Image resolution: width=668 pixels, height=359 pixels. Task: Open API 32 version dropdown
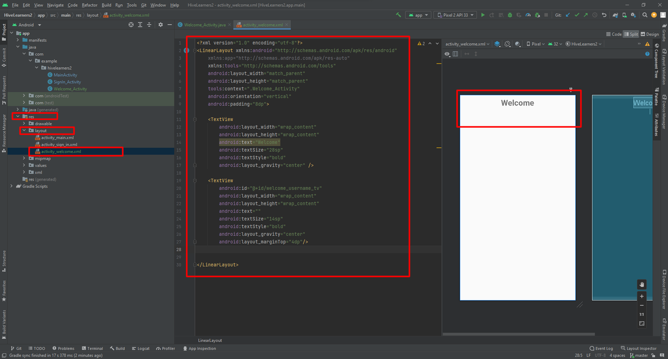555,44
